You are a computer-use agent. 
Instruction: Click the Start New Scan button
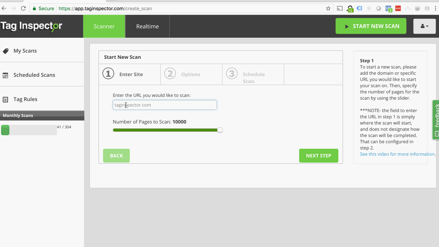point(371,26)
